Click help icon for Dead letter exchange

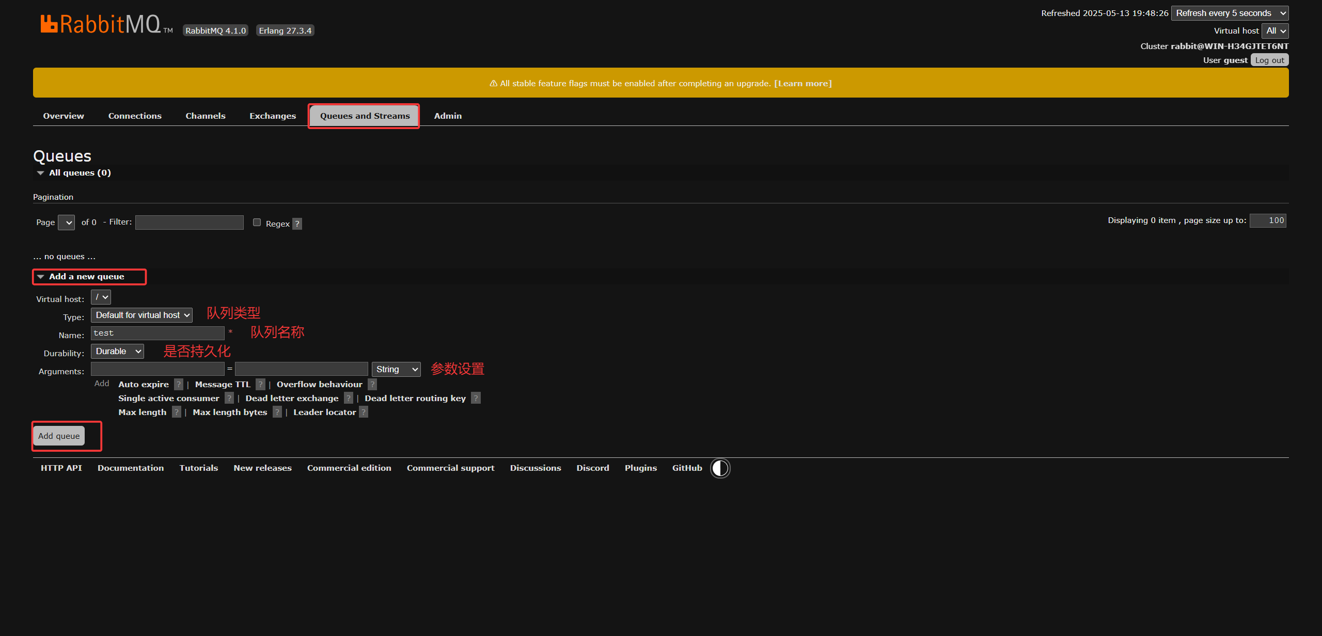click(349, 398)
